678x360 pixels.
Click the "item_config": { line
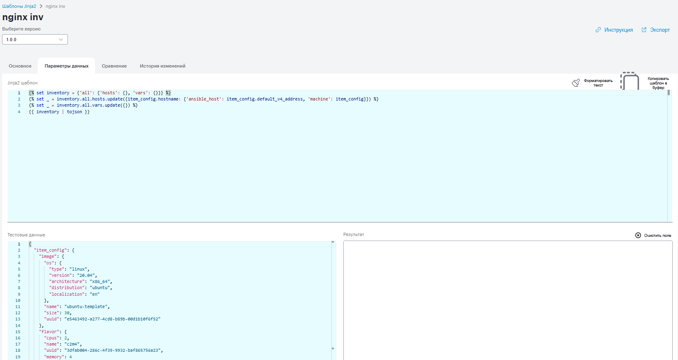tap(54, 250)
